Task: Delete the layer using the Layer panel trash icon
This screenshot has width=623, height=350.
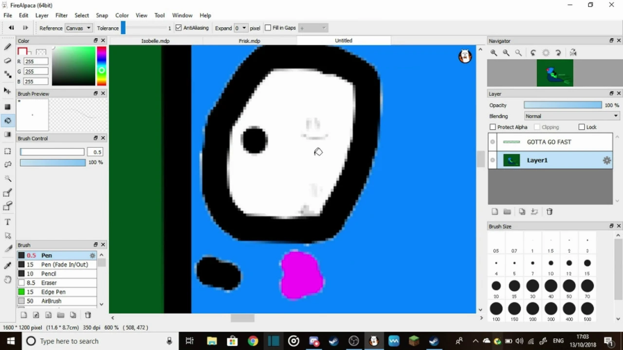Action: coord(550,211)
